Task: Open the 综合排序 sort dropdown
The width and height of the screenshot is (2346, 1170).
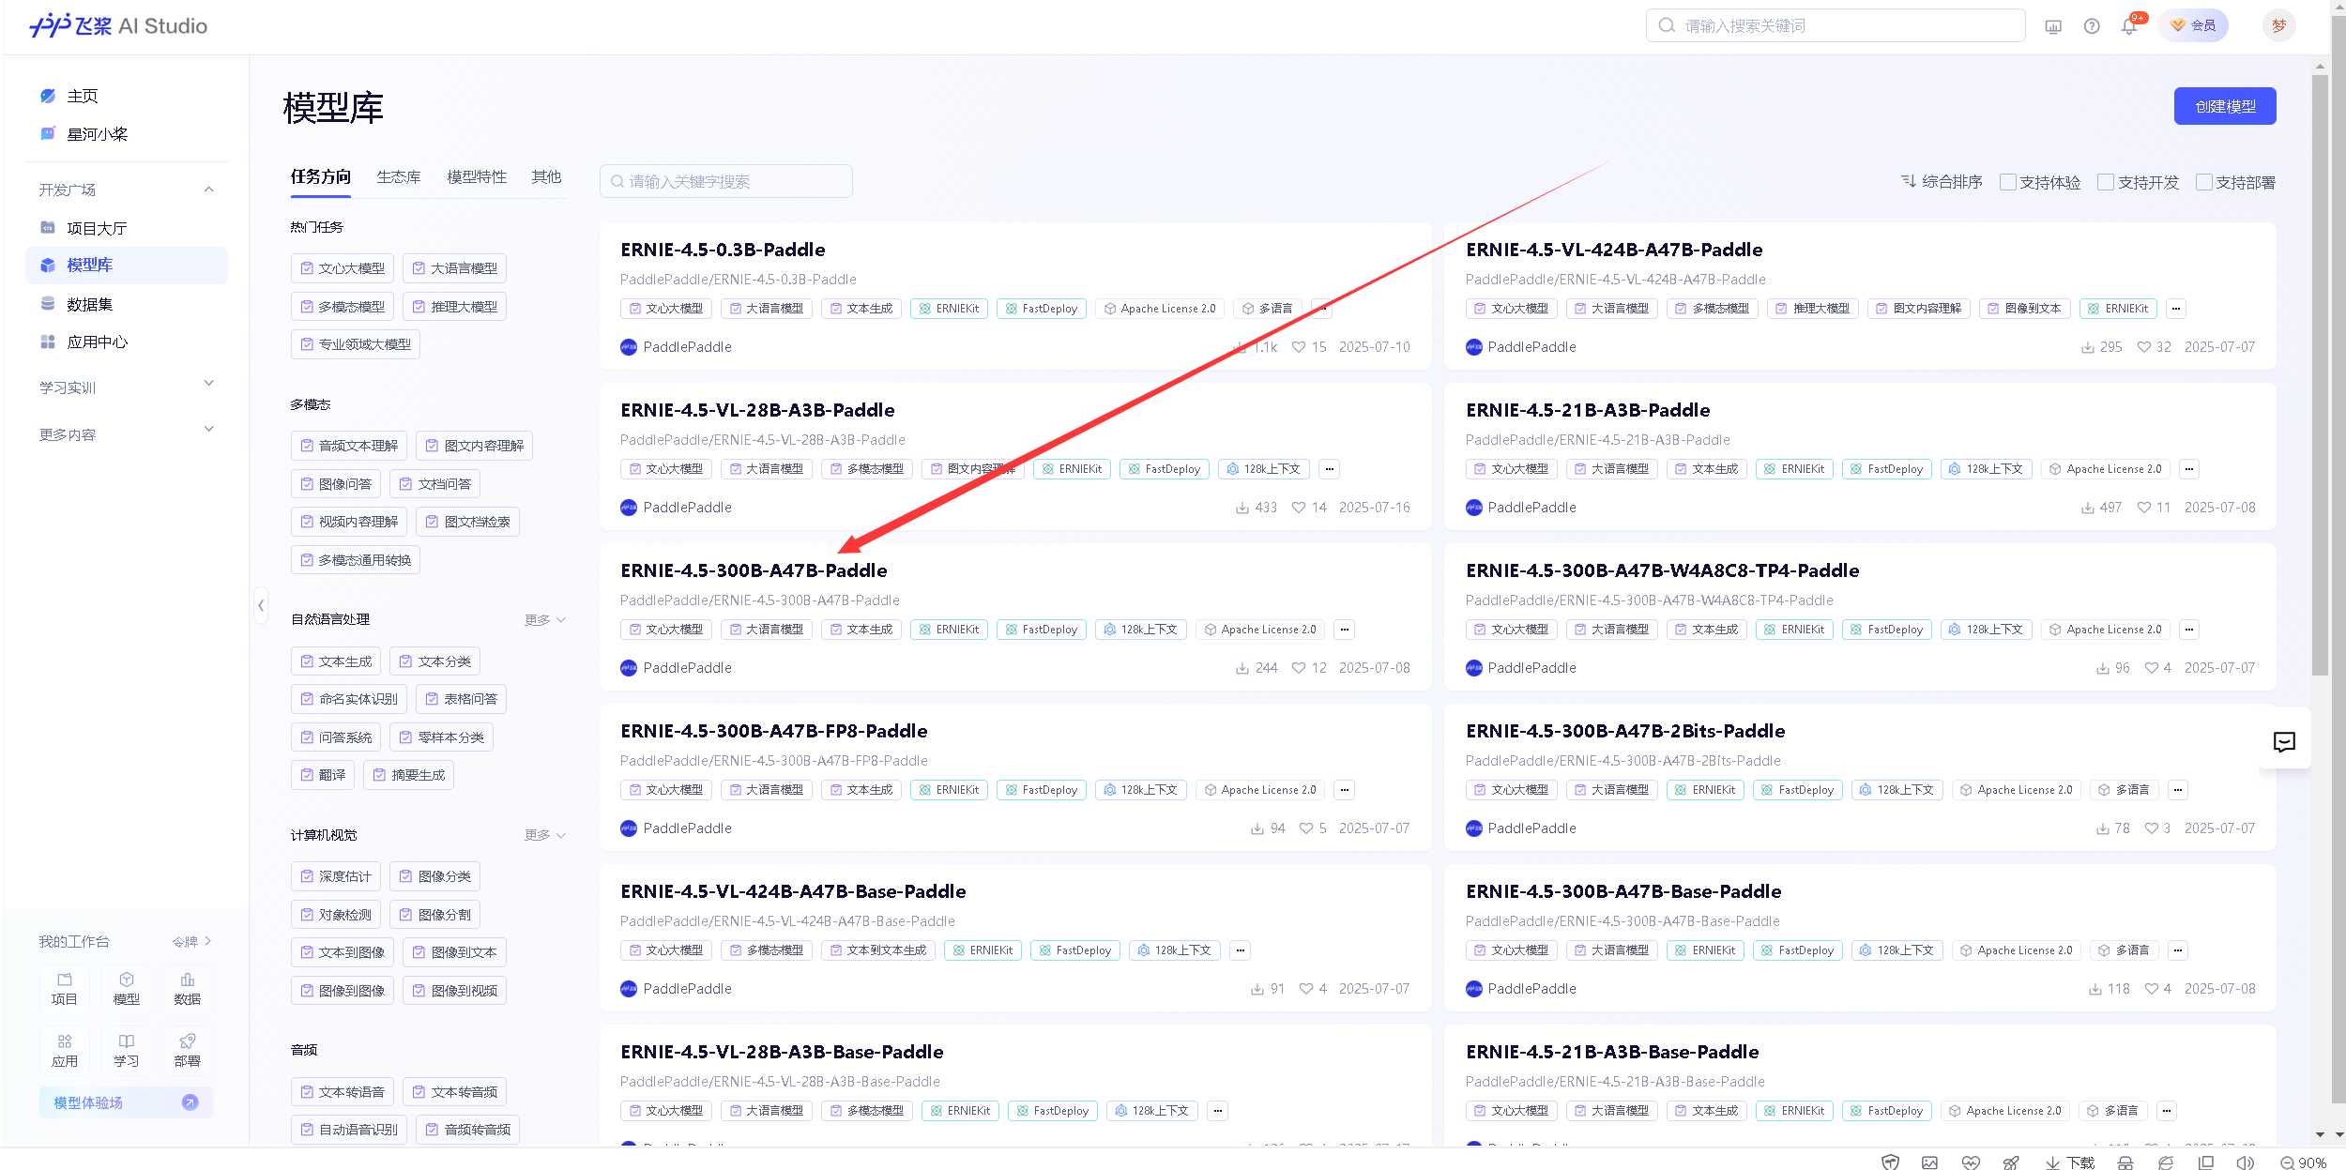Action: [1942, 181]
